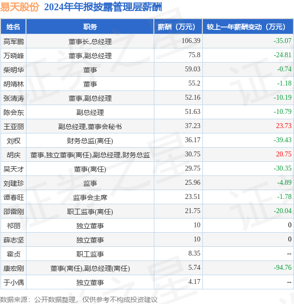Select the name 胡靖林
The image size is (294, 304).
click(14, 84)
